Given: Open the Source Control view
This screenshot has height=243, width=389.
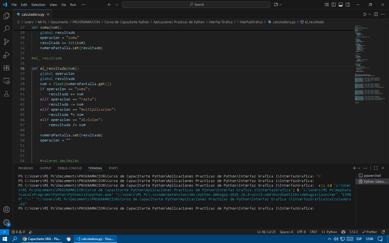Looking at the screenshot, I should coord(6,42).
